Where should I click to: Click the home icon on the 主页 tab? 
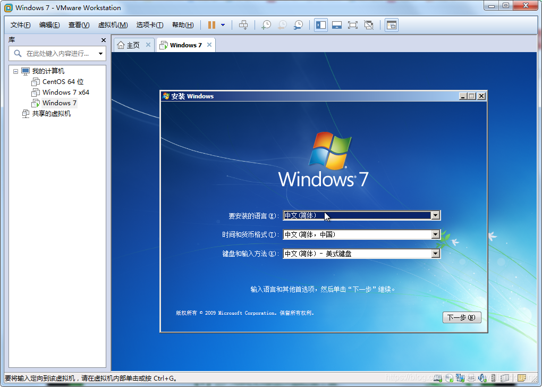click(121, 45)
